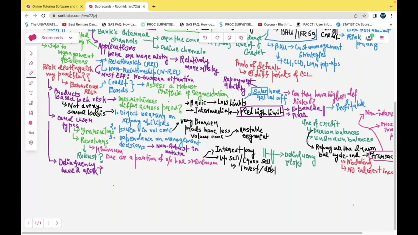The height and width of the screenshot is (235, 418).
Task: Open the f(x) equation tool
Action: tap(31, 133)
